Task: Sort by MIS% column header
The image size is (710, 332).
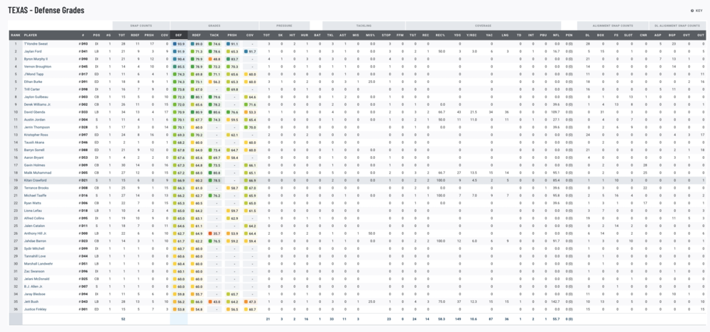Action: [371, 35]
